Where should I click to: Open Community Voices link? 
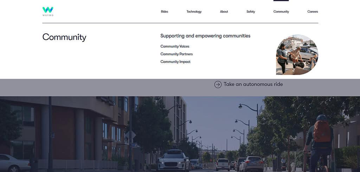click(175, 46)
